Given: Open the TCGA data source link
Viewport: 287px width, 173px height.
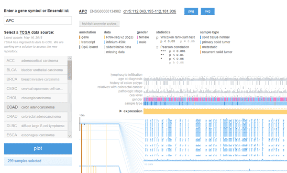Looking at the screenshot, I should click(25, 32).
